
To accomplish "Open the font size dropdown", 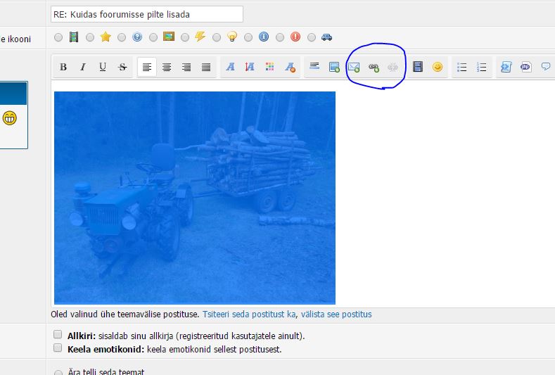I will click(x=250, y=68).
